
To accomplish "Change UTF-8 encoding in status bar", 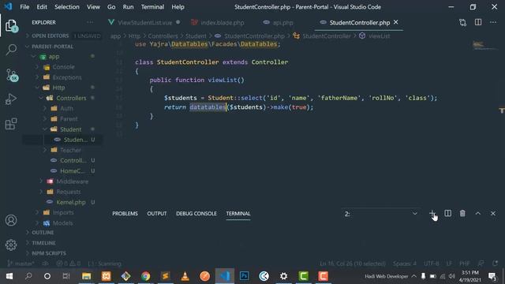I will [431, 263].
